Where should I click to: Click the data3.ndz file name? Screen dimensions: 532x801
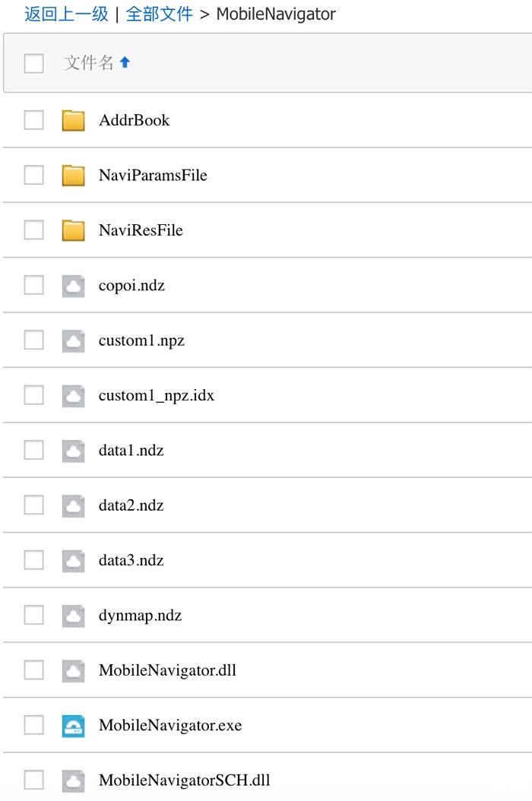click(131, 561)
